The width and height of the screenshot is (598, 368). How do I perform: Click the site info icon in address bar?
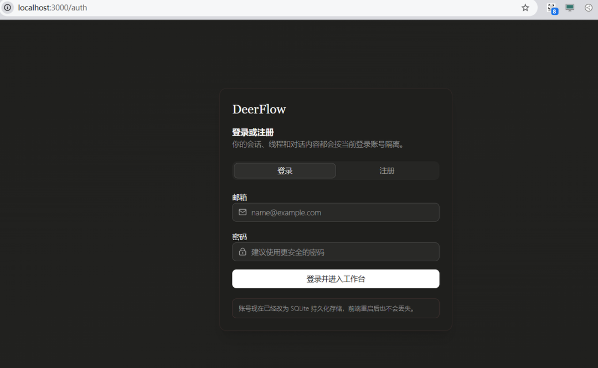7,7
